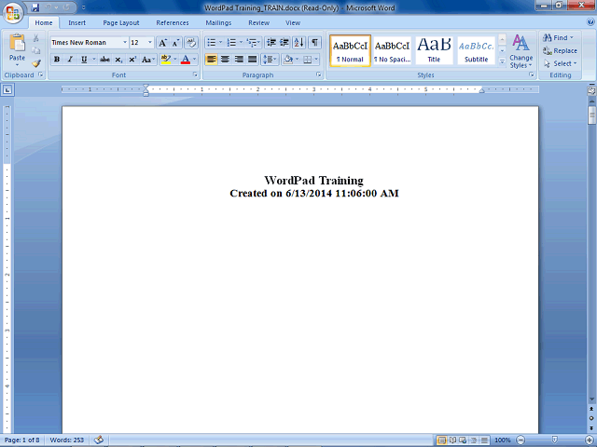Align text left
The image size is (597, 447).
click(x=212, y=60)
